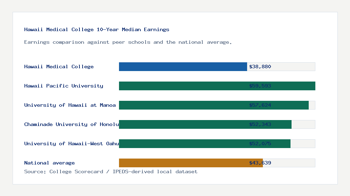This screenshot has width=350, height=196.
Task: Click the green University of Hawaii-West Oahu bar
Action: pyautogui.click(x=205, y=143)
